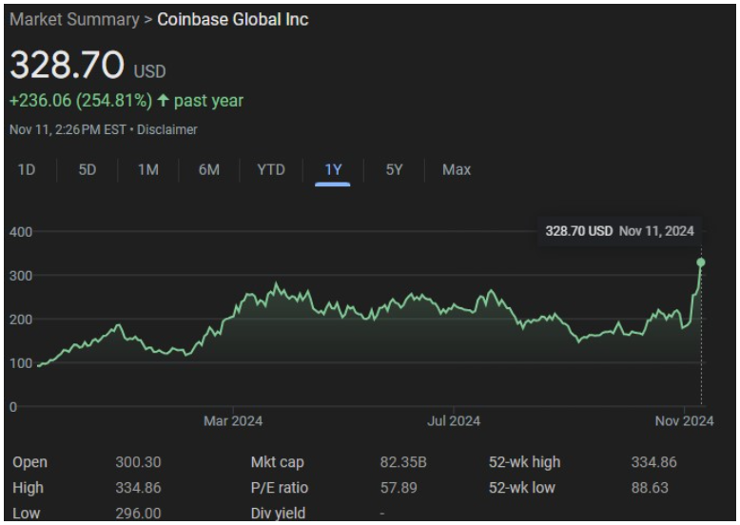Click the Mkt cap label
The height and width of the screenshot is (525, 740).
pos(277,462)
